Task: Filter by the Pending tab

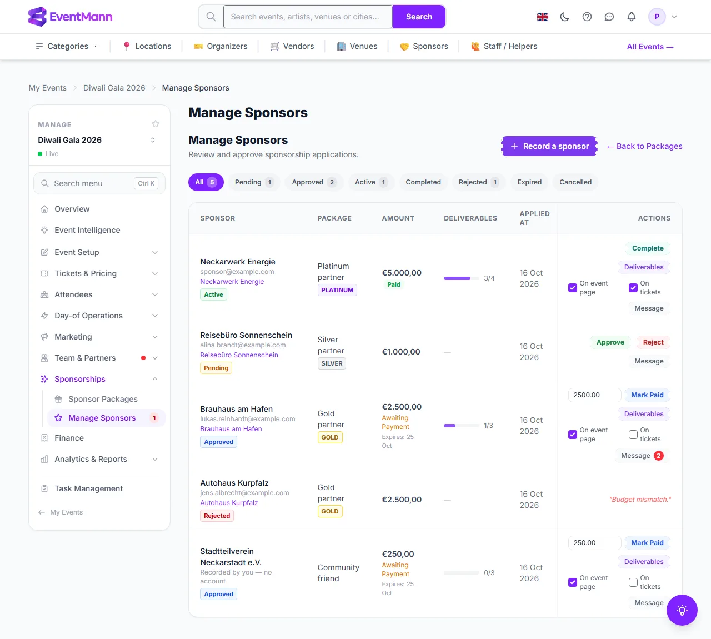Action: click(254, 182)
